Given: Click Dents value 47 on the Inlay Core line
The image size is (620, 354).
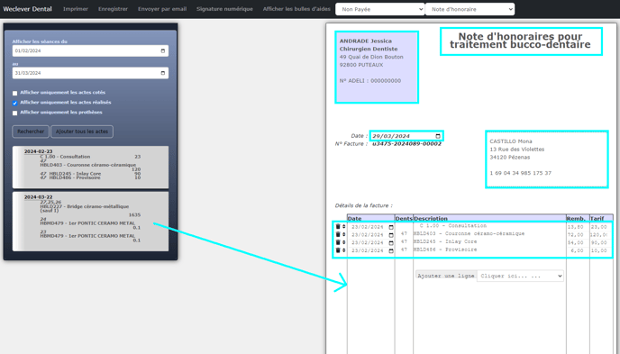Looking at the screenshot, I should click(404, 241).
